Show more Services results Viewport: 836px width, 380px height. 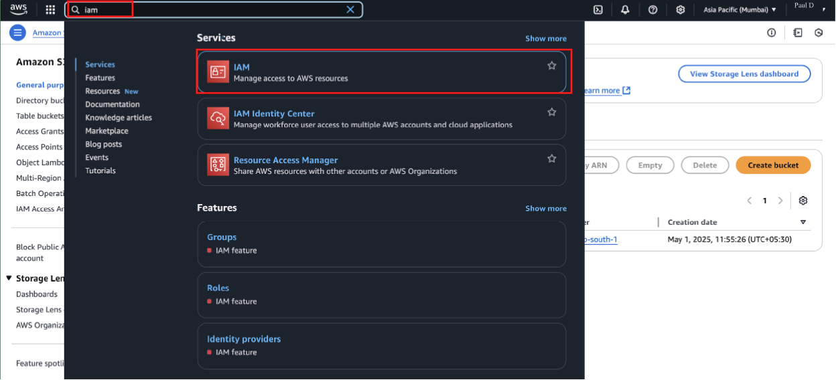[x=546, y=39]
